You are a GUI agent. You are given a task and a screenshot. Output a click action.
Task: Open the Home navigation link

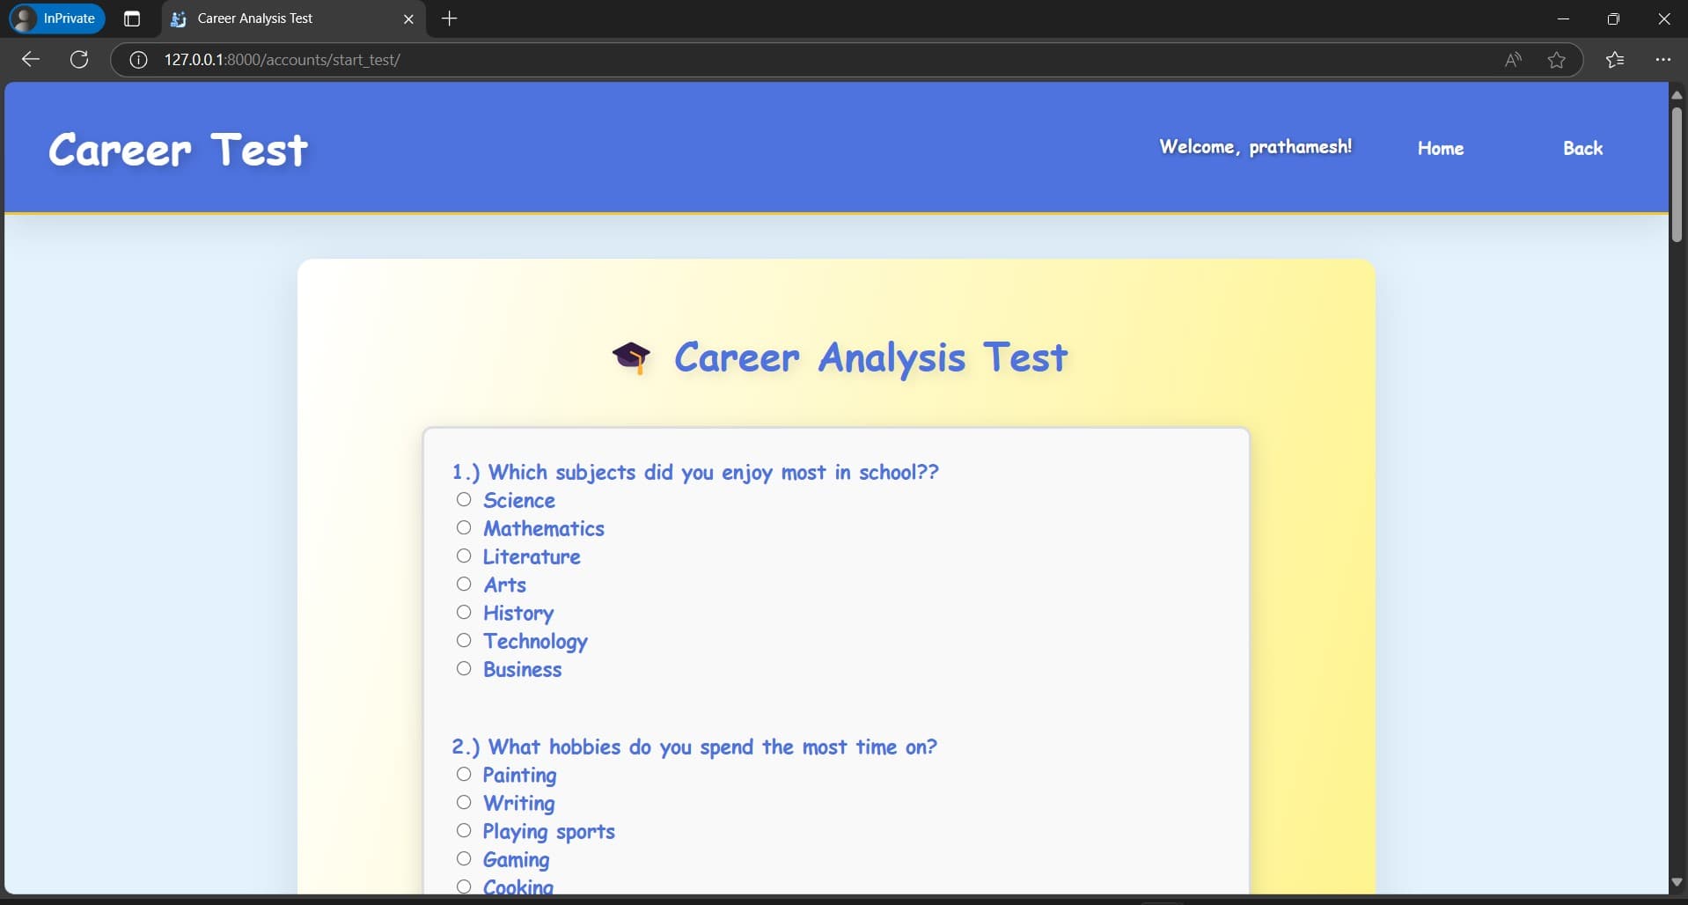tap(1441, 148)
